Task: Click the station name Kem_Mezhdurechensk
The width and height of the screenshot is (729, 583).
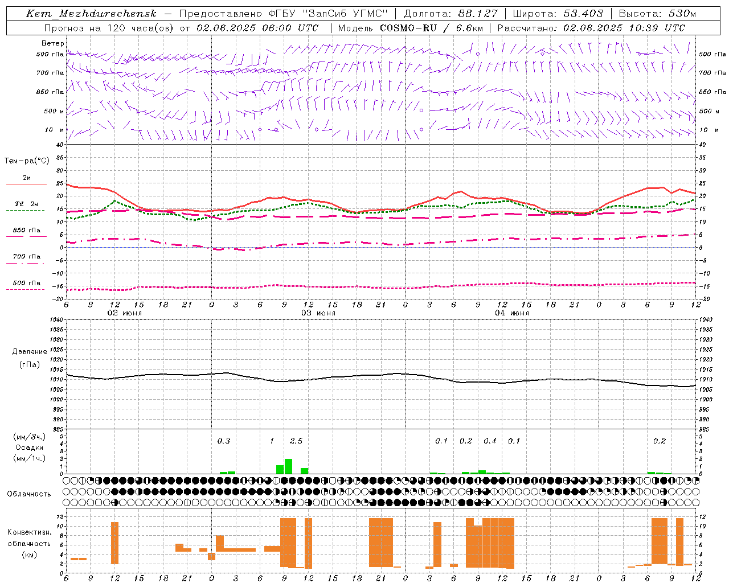Action: (91, 14)
